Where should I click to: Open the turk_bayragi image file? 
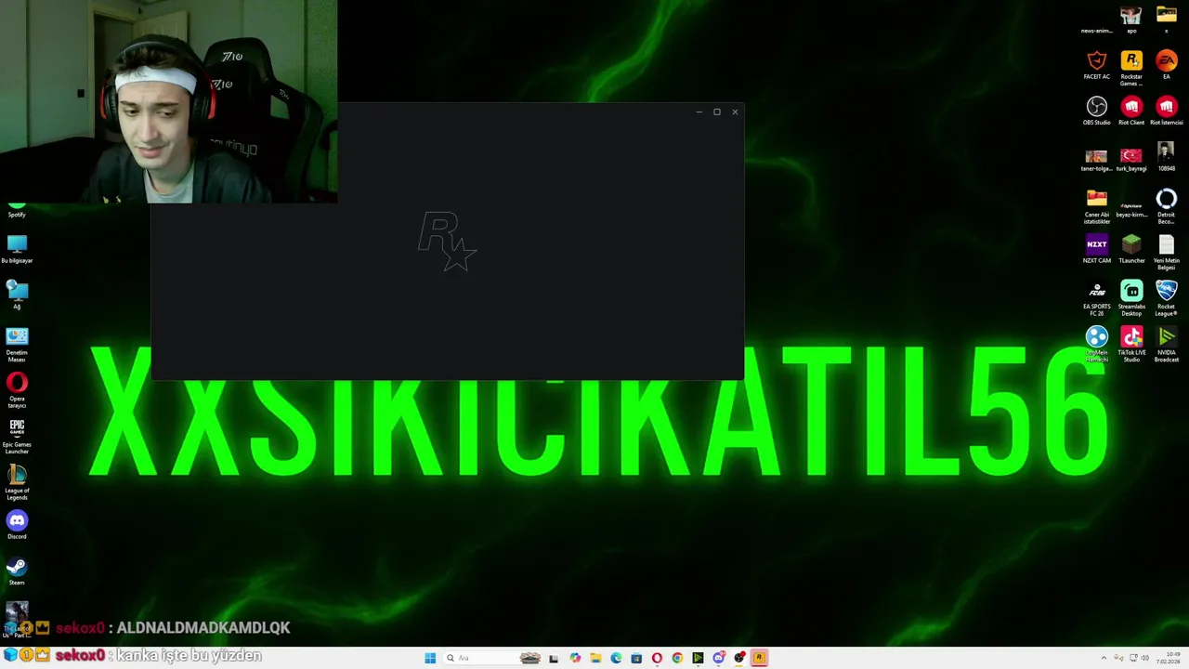(x=1131, y=159)
